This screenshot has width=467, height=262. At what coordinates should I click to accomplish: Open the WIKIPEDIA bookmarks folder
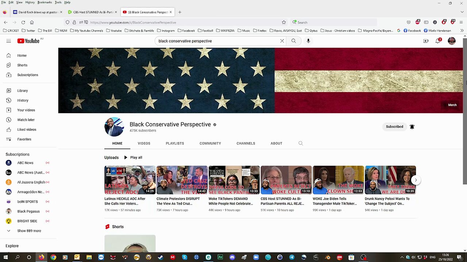(x=225, y=31)
